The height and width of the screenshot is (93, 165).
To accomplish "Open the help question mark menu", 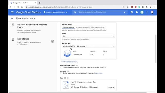I will (137, 12).
